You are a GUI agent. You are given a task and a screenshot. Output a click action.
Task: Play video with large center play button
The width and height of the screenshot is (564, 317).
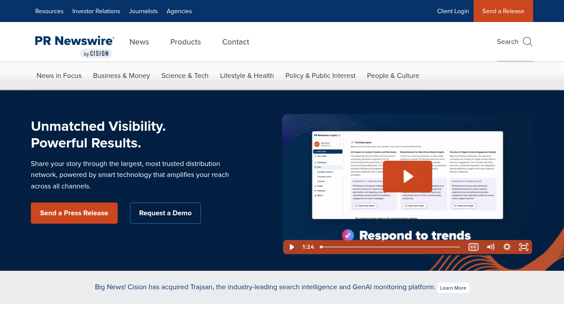point(408,177)
